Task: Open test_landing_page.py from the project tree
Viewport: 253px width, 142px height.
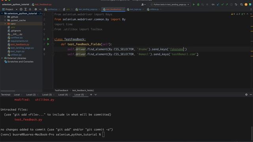Action: tap(22, 48)
